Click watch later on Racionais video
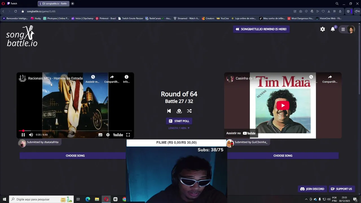The height and width of the screenshot is (203, 361). tap(93, 79)
